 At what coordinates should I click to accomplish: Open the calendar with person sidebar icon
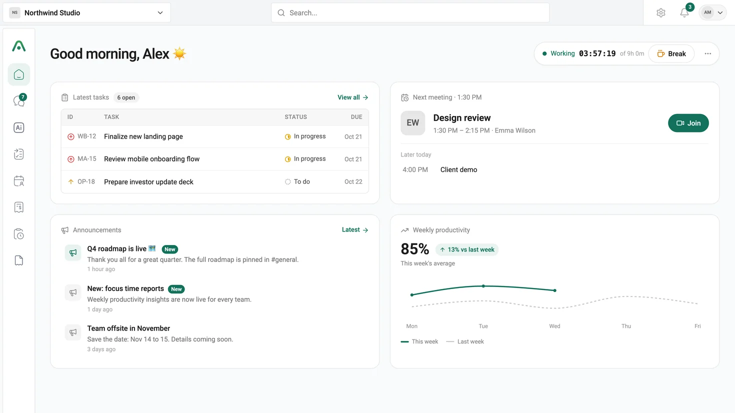19,180
